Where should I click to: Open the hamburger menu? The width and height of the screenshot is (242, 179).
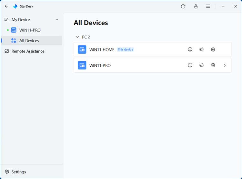(208, 6)
